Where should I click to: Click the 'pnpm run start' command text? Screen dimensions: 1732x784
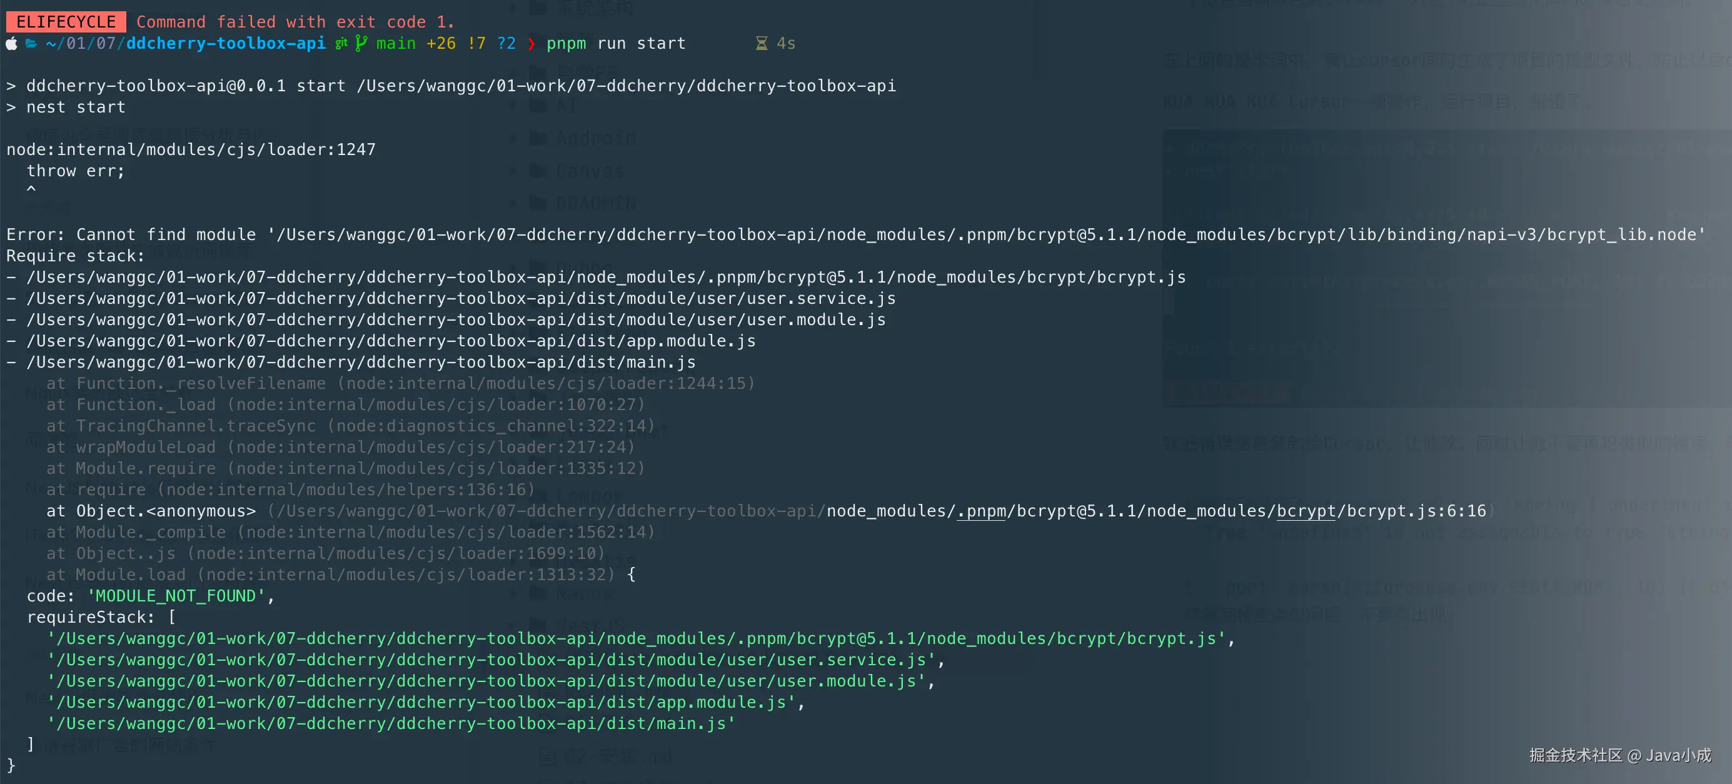click(615, 44)
